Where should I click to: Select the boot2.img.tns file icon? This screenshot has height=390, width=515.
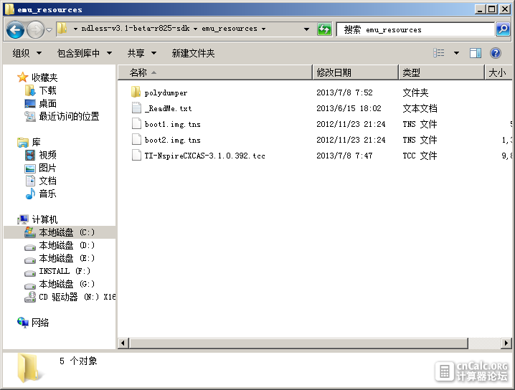(136, 139)
